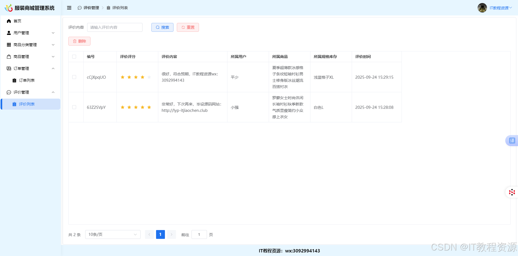
Task: Click first star of 63Z2SVpY rating
Action: coord(123,107)
